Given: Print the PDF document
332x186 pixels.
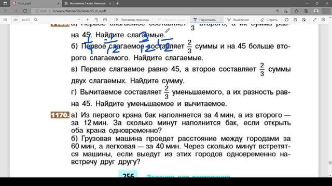Looking at the screenshot, I should (286, 20).
